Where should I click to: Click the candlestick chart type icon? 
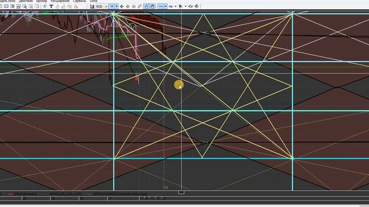click(92, 6)
